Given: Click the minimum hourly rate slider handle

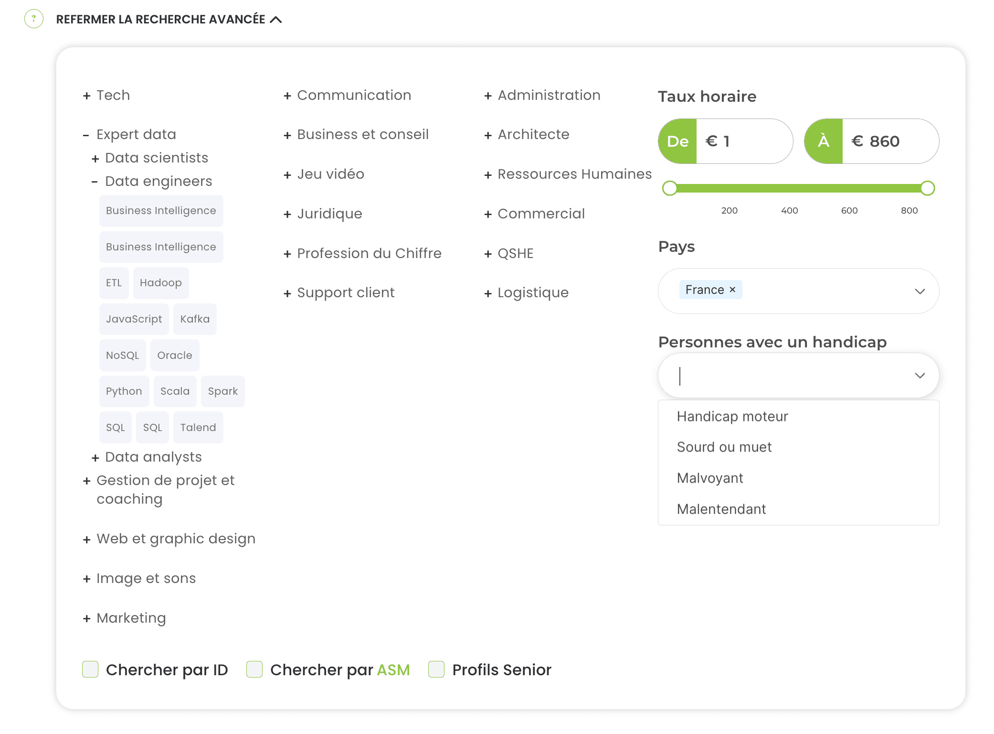Looking at the screenshot, I should pyautogui.click(x=670, y=188).
